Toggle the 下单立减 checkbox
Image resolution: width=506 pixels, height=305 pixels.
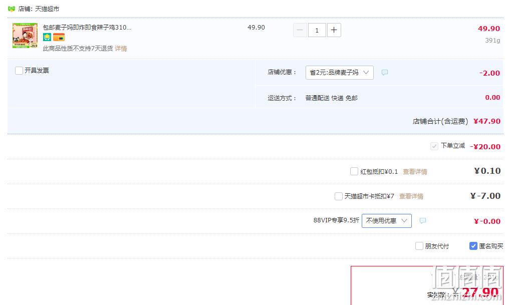(x=434, y=146)
